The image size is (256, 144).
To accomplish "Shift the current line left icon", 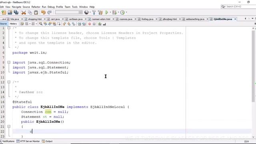I will pos(79,24).
